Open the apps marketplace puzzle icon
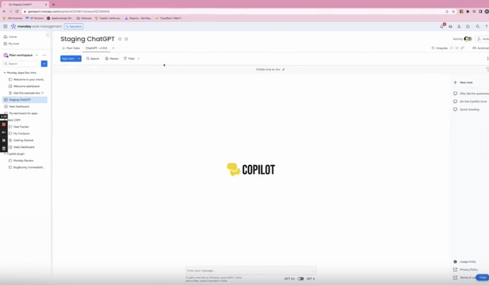The width and height of the screenshot is (489, 285). point(468,26)
